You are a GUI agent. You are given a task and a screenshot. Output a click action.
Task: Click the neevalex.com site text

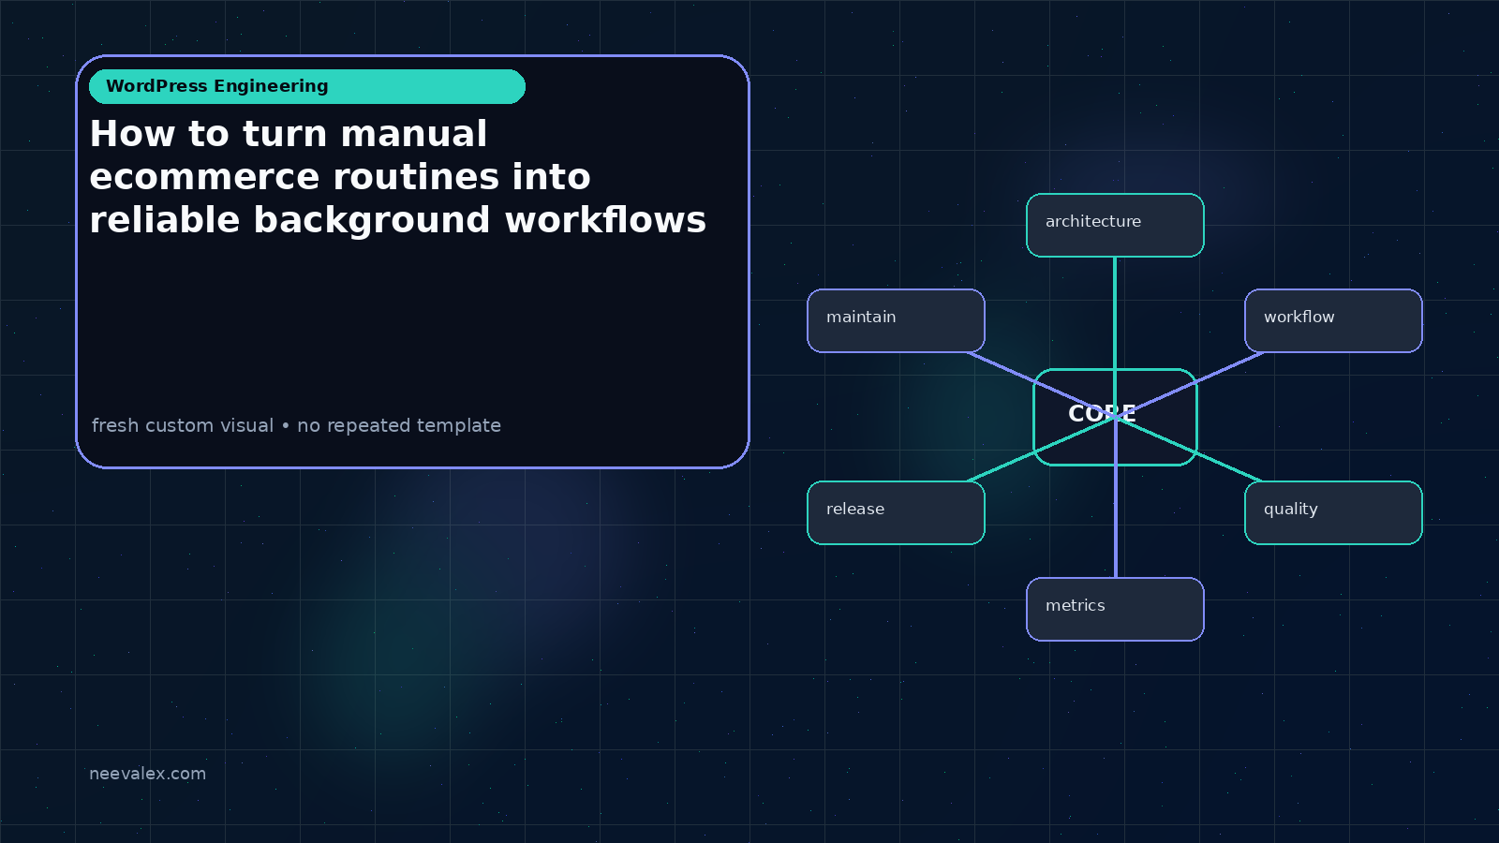coord(147,774)
